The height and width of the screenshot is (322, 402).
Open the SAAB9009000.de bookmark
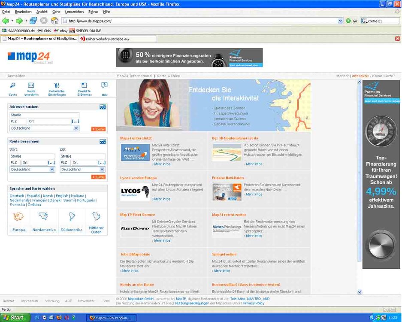[x=18, y=31]
